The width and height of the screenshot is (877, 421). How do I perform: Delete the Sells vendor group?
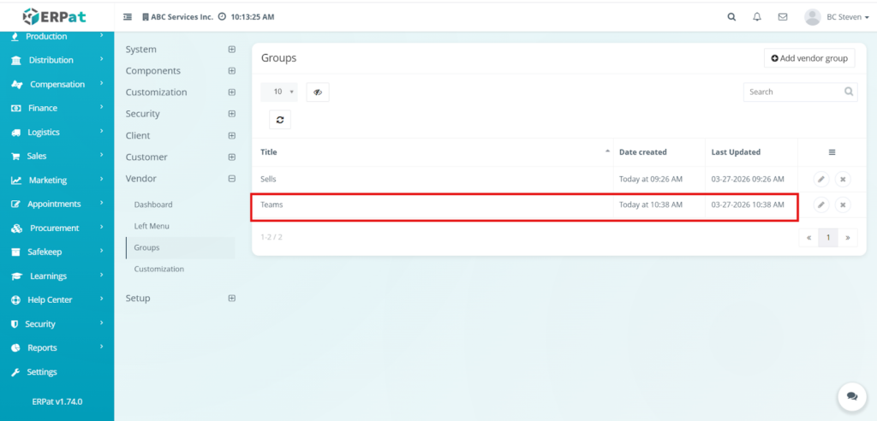(843, 179)
